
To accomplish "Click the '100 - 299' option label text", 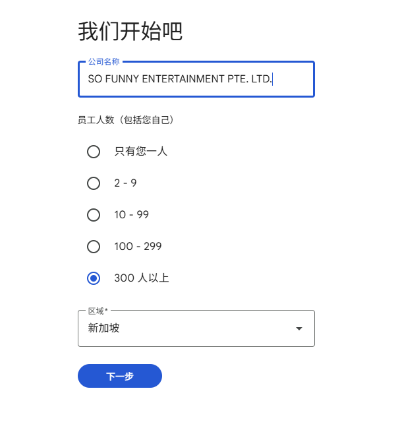I will [x=138, y=247].
